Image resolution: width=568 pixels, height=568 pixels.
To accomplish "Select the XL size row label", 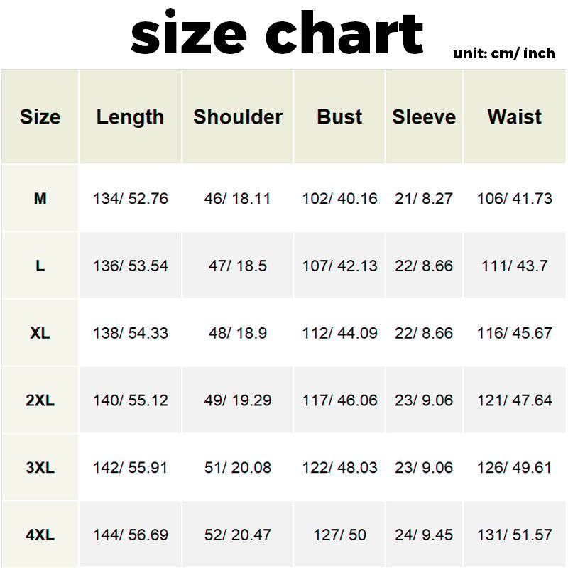I will [40, 333].
